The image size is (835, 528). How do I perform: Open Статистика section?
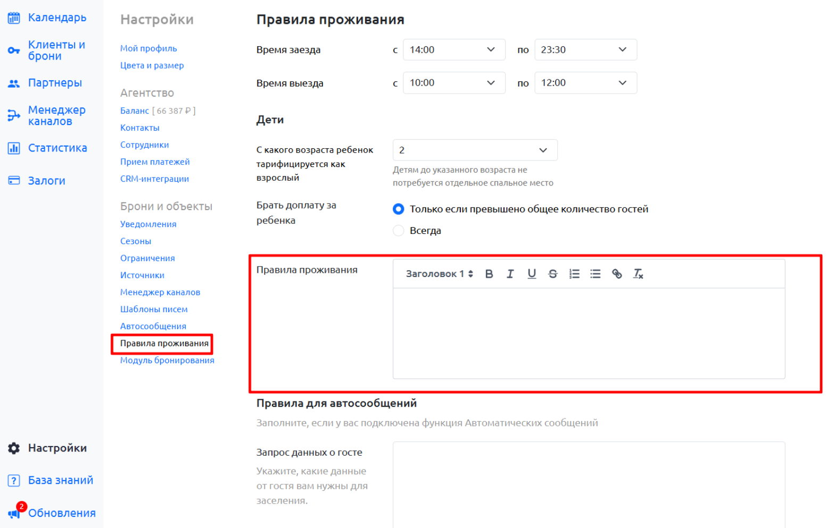point(57,148)
